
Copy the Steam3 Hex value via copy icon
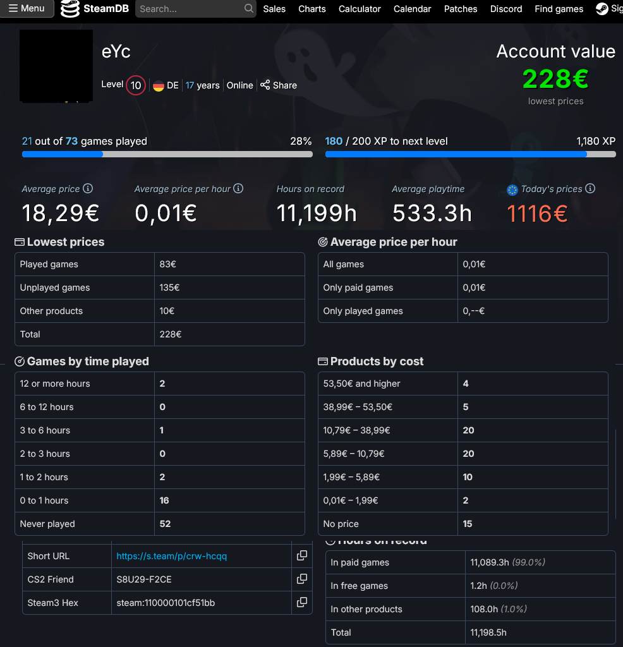point(301,603)
